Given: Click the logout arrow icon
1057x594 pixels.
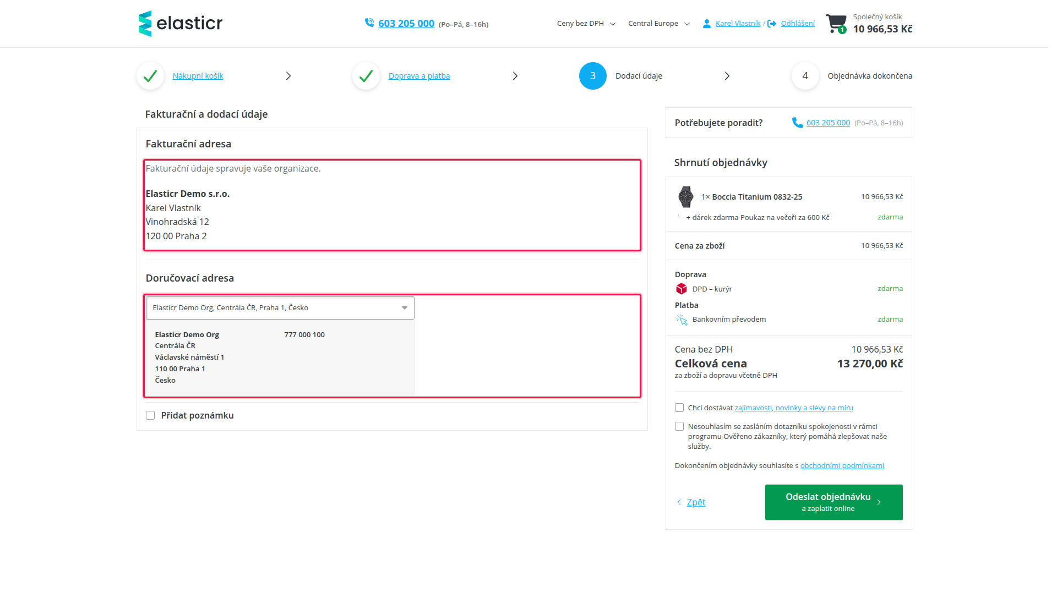Looking at the screenshot, I should click(x=772, y=24).
